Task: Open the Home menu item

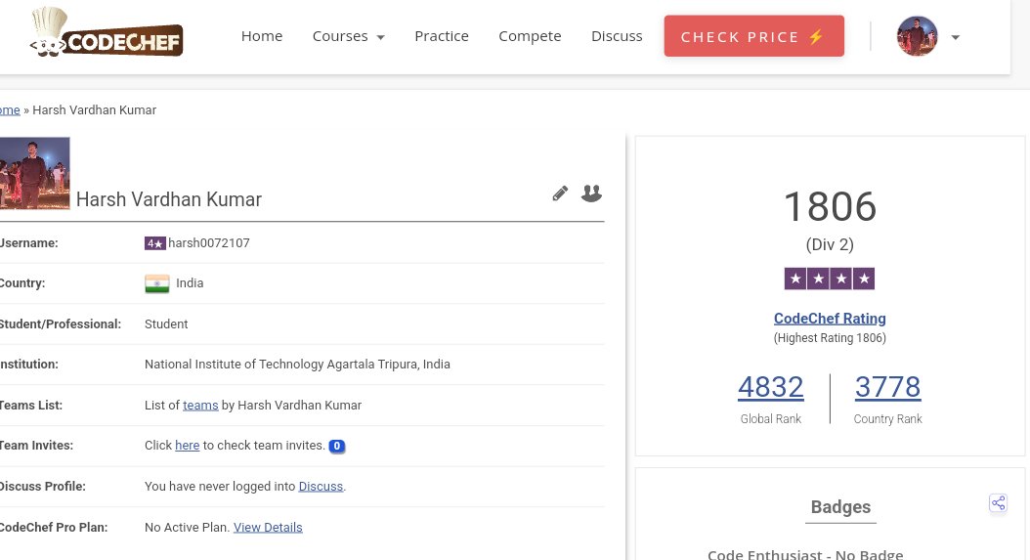Action: 262,36
